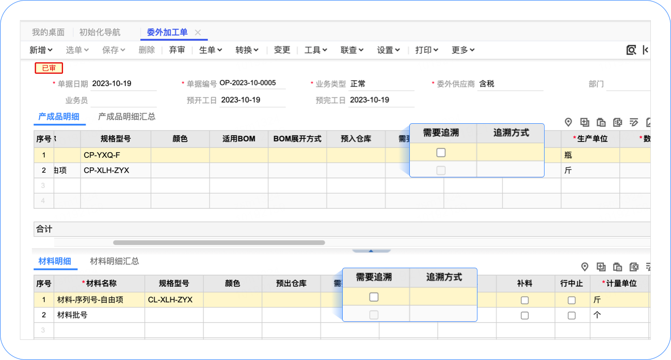Click the 弃审 button
Viewport: 671px width, 360px height.
(x=177, y=50)
